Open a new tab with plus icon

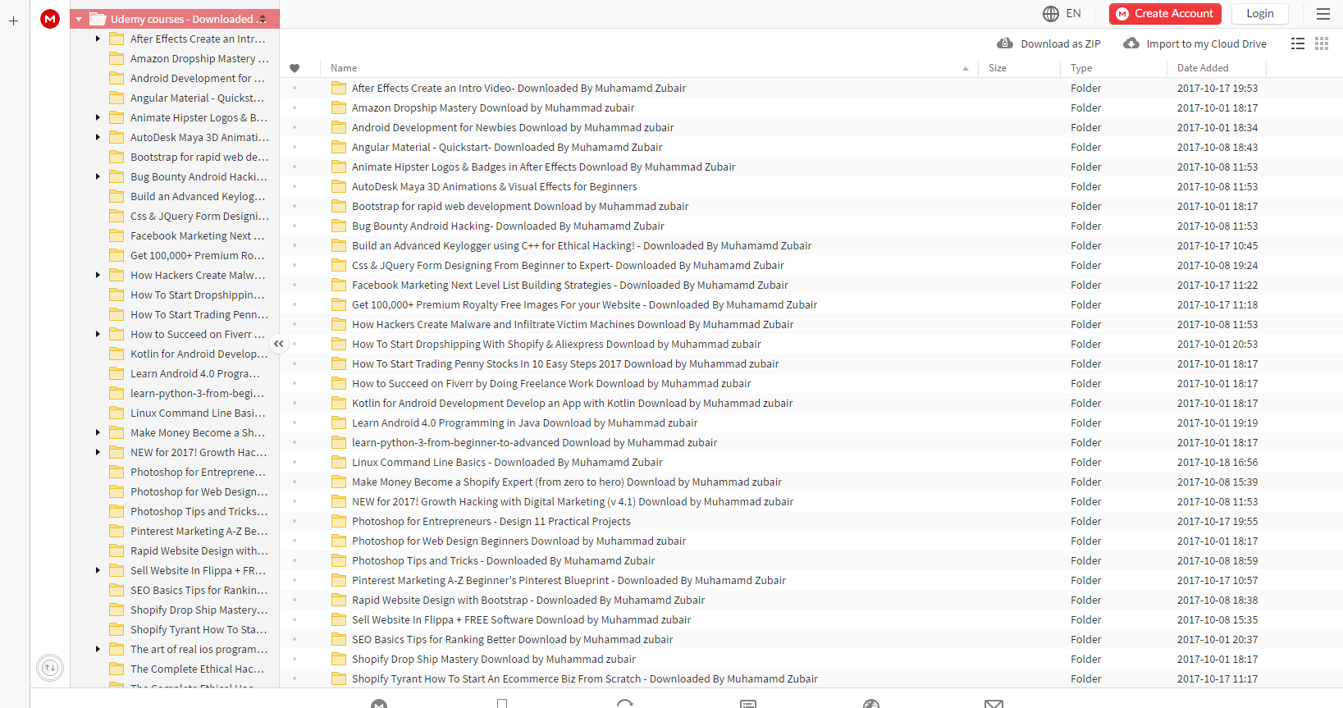13,21
